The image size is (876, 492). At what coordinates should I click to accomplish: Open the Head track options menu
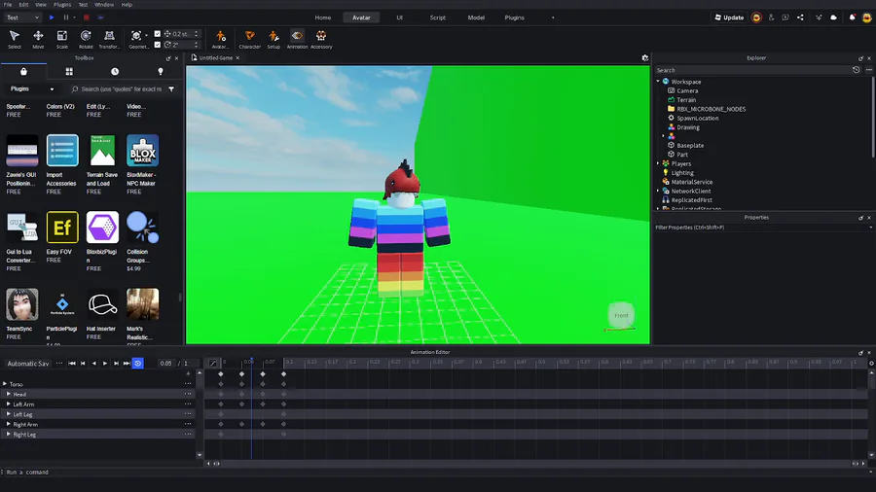point(188,394)
